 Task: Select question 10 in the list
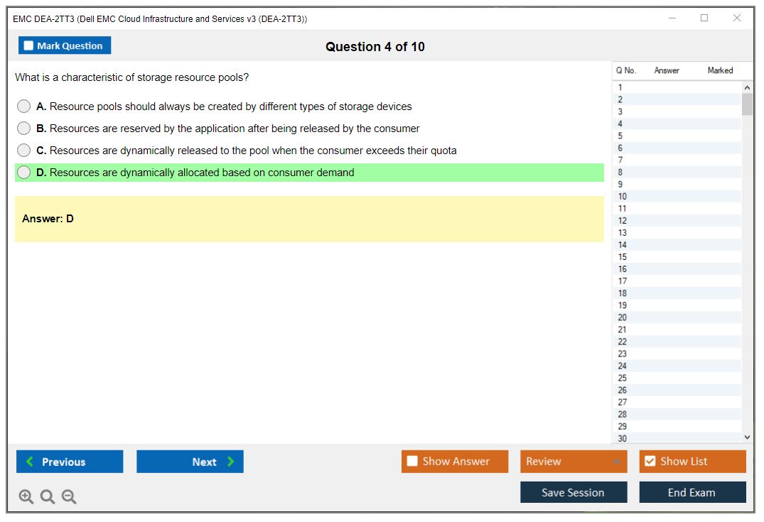(623, 197)
